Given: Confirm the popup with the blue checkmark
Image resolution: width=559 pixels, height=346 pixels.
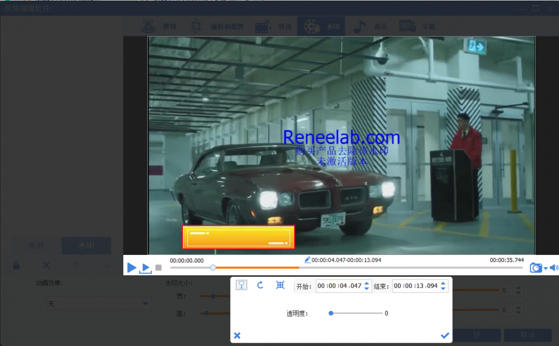Looking at the screenshot, I should click(x=444, y=335).
